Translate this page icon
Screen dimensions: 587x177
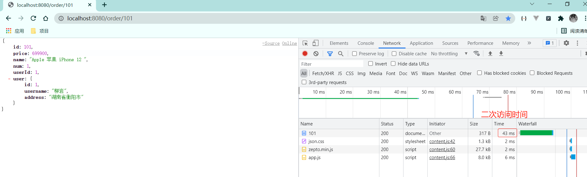point(483,18)
